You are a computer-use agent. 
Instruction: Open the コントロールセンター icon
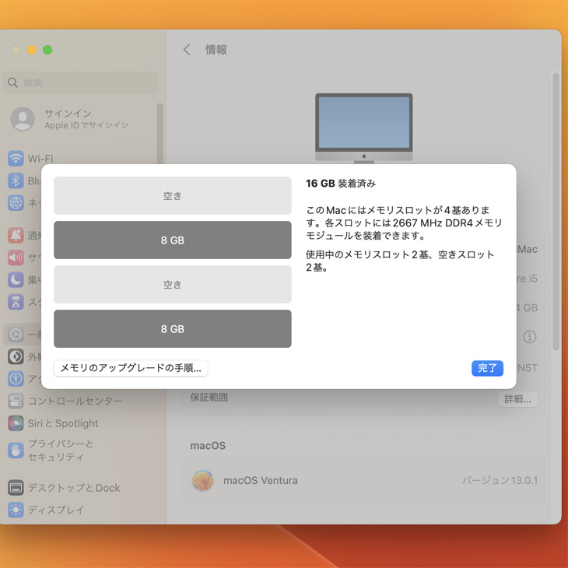click(x=16, y=401)
